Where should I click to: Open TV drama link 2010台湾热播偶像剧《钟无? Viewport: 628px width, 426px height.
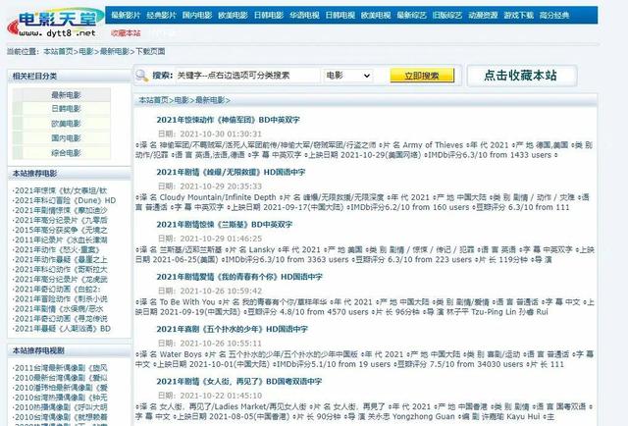pyautogui.click(x=61, y=398)
